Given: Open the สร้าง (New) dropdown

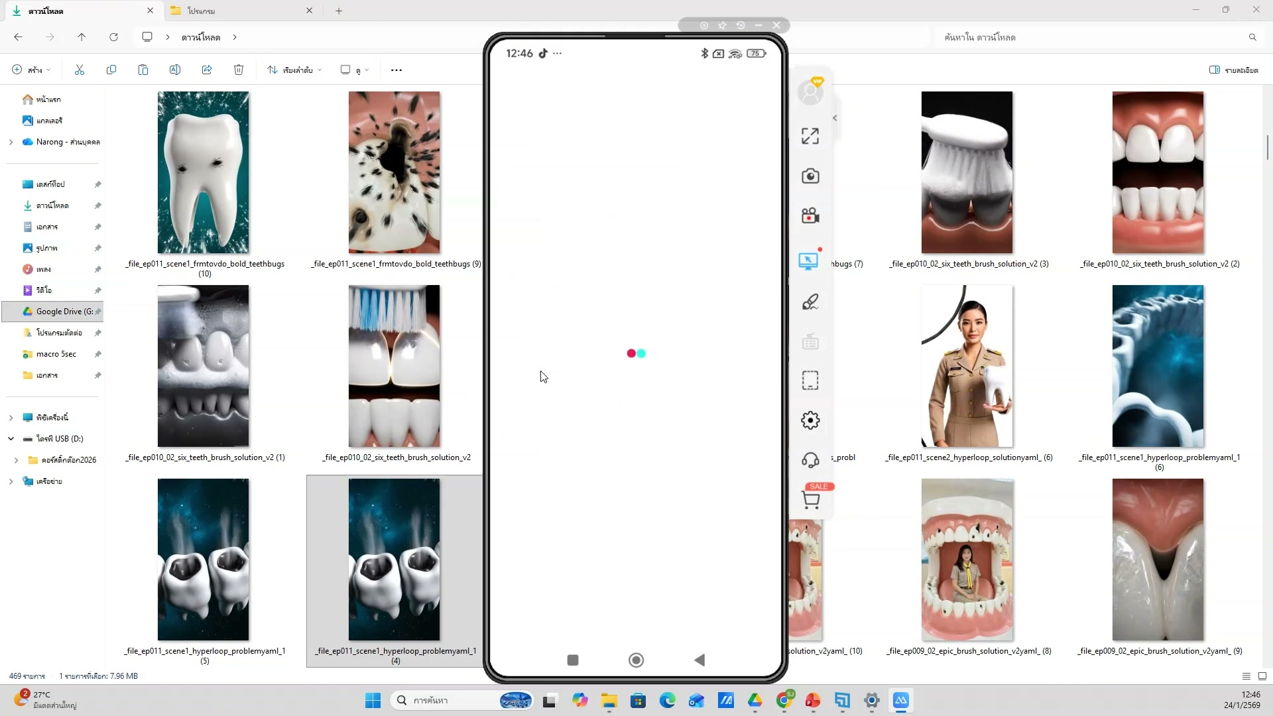Looking at the screenshot, I should (30, 70).
